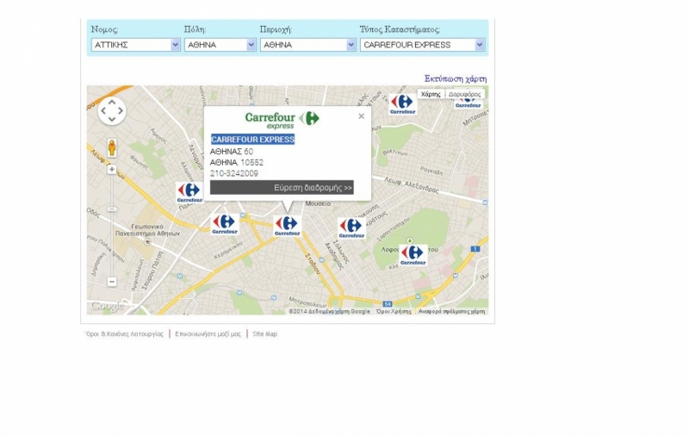Click the Carrefour marker near Γεωπονικό Πανεπιστήμιο

click(x=225, y=224)
